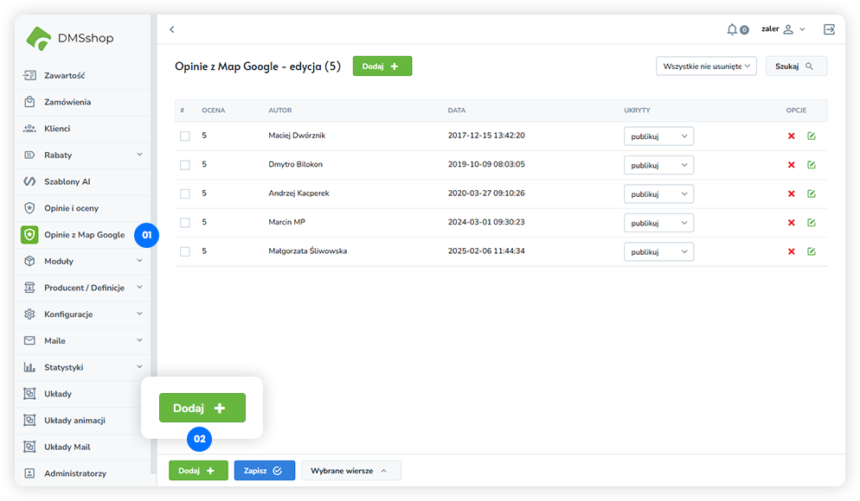860x501 pixels.
Task: Check the box beside Małgorzata Śliwowska
Action: click(x=184, y=251)
